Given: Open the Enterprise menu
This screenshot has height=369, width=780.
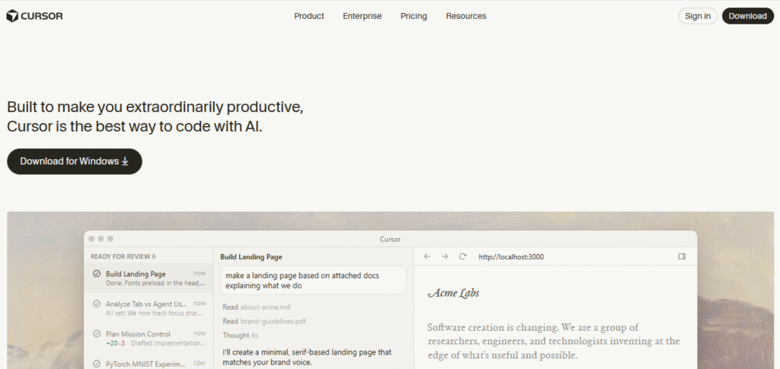Looking at the screenshot, I should coord(362,16).
